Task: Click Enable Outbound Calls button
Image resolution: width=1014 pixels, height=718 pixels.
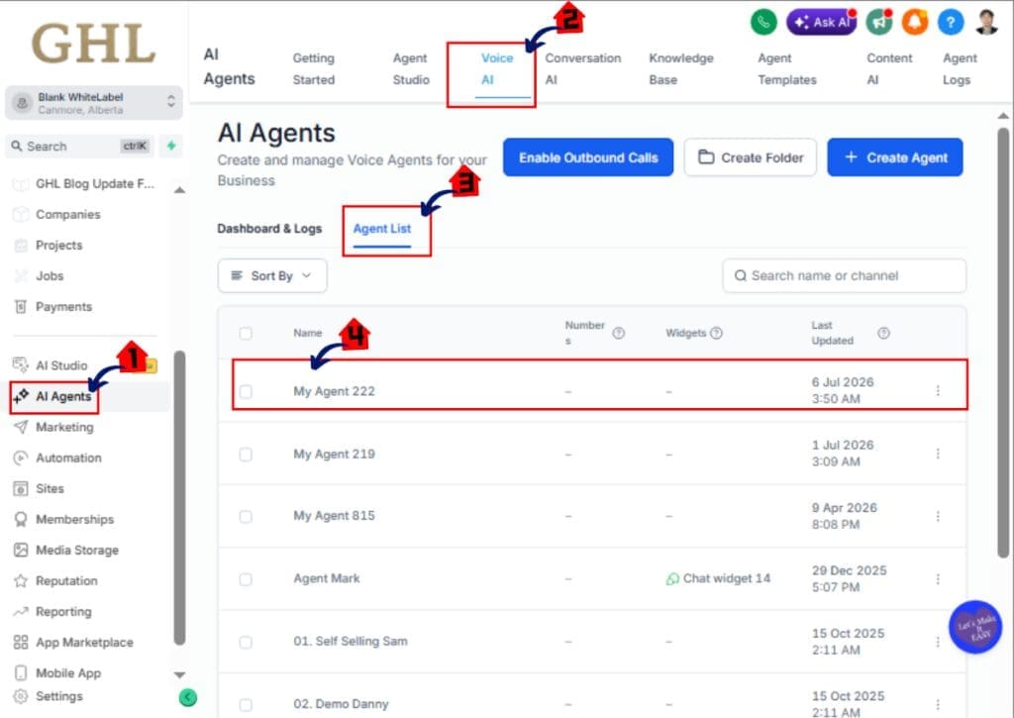Action: pyautogui.click(x=588, y=157)
